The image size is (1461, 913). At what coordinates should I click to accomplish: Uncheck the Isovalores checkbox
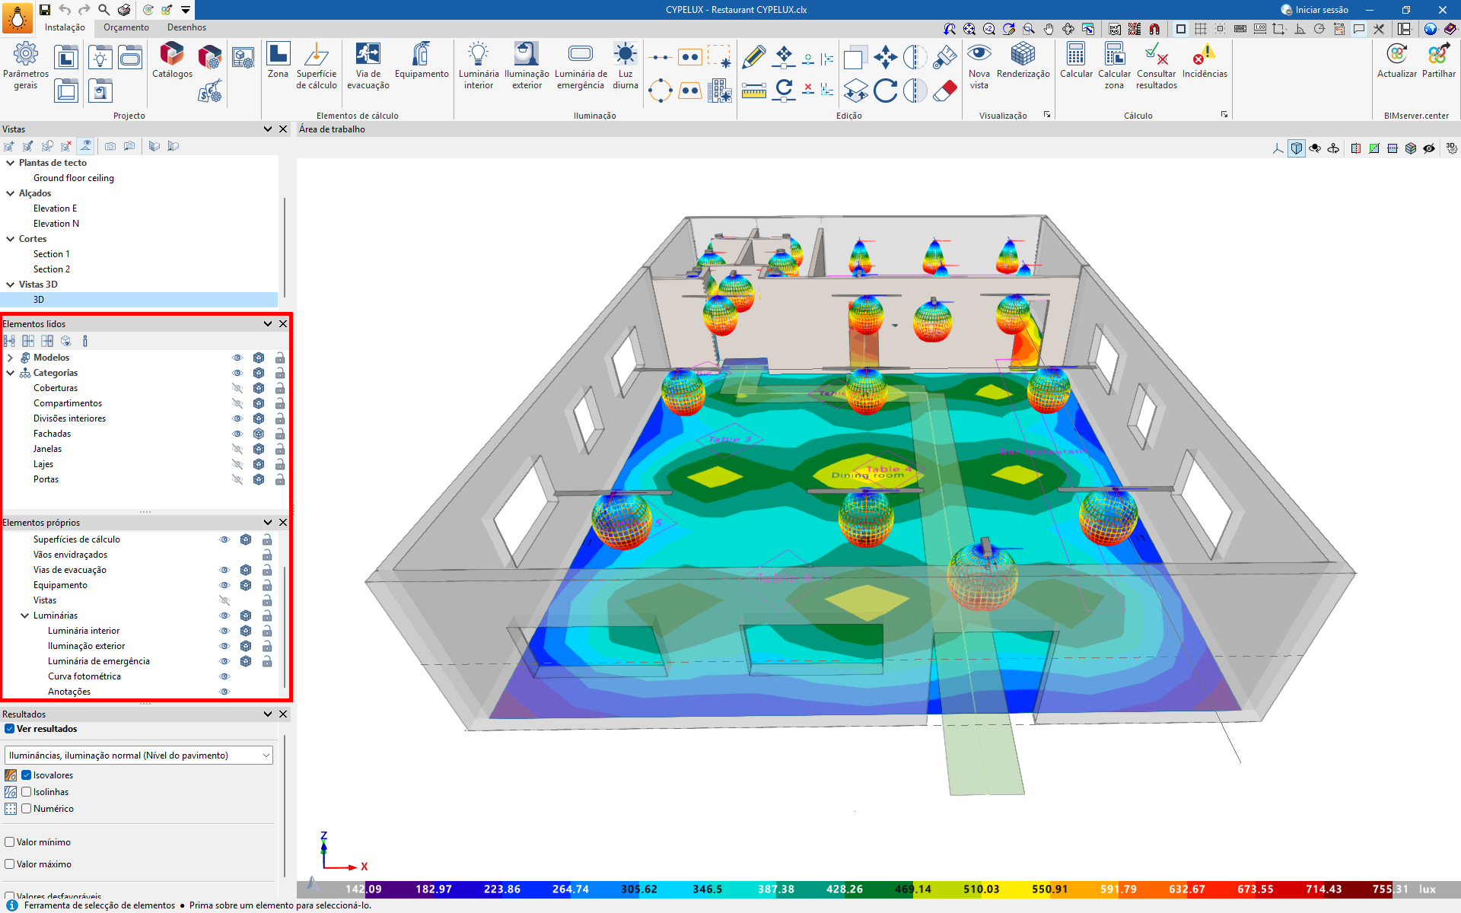click(x=27, y=775)
